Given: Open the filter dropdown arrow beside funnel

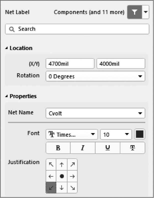Looking at the screenshot, I should 145,12.
